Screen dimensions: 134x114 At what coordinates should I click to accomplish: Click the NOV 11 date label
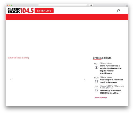(96, 80)
